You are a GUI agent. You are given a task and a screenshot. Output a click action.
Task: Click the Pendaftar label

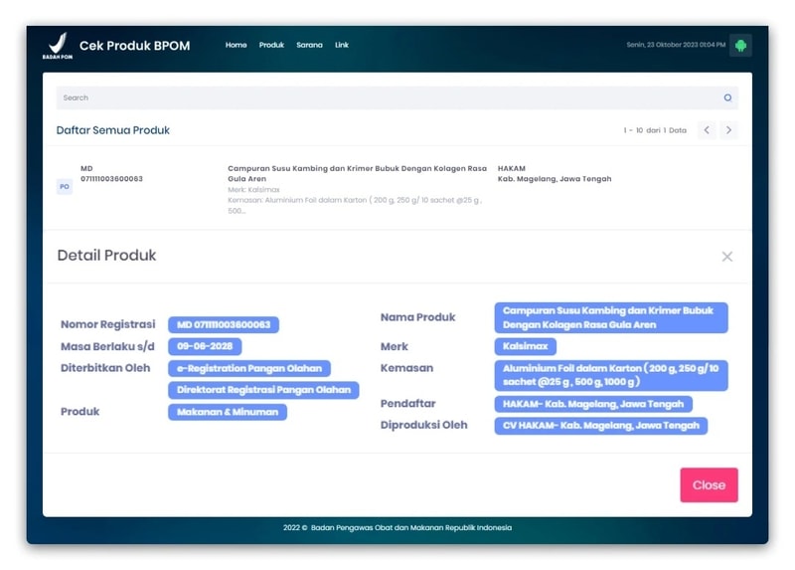[x=408, y=404]
